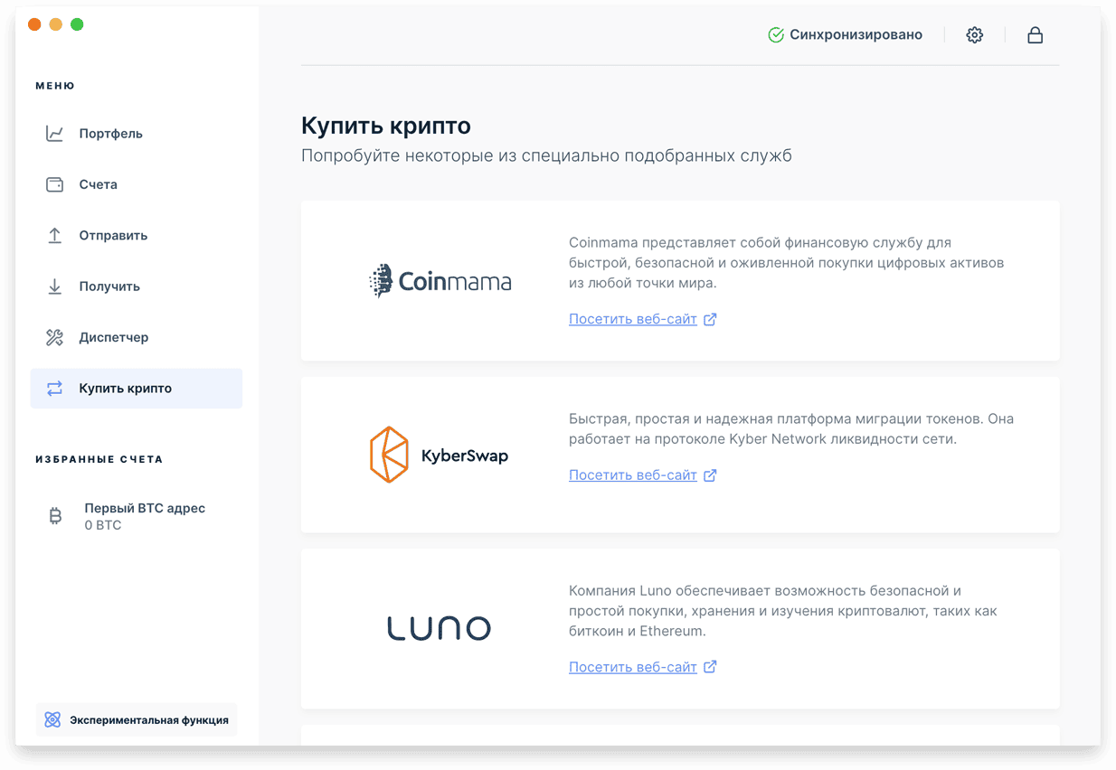Lock the app with the padlock icon

click(x=1036, y=35)
